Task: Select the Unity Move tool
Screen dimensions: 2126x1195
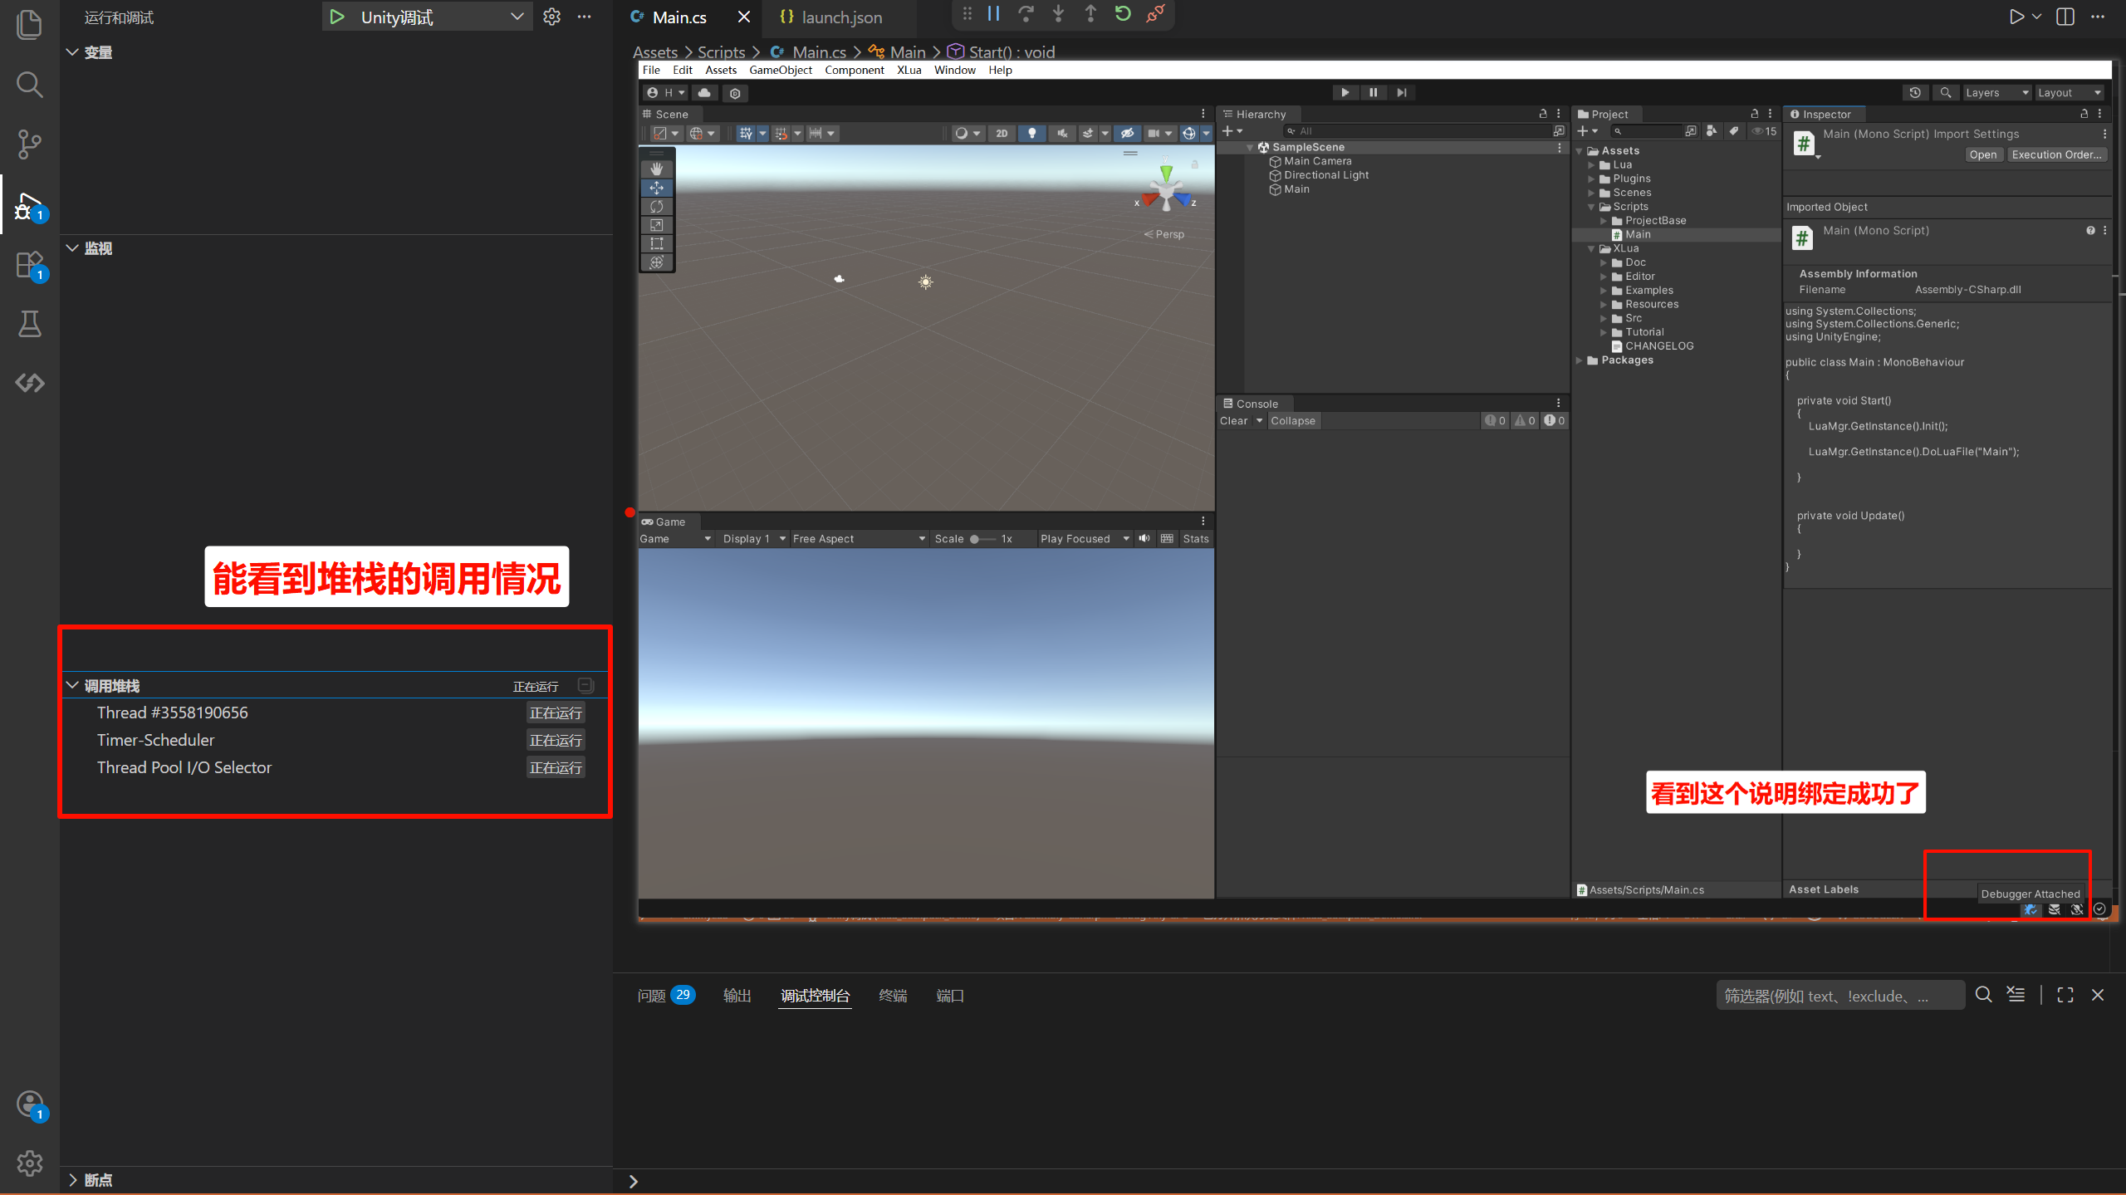Action: click(x=656, y=188)
